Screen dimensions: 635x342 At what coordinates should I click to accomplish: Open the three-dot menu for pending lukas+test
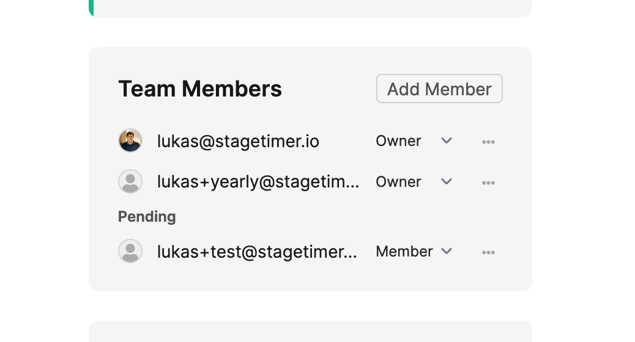point(488,252)
